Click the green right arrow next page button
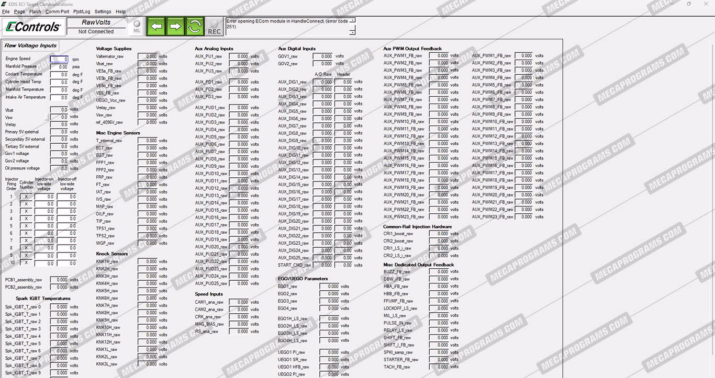 click(x=175, y=26)
